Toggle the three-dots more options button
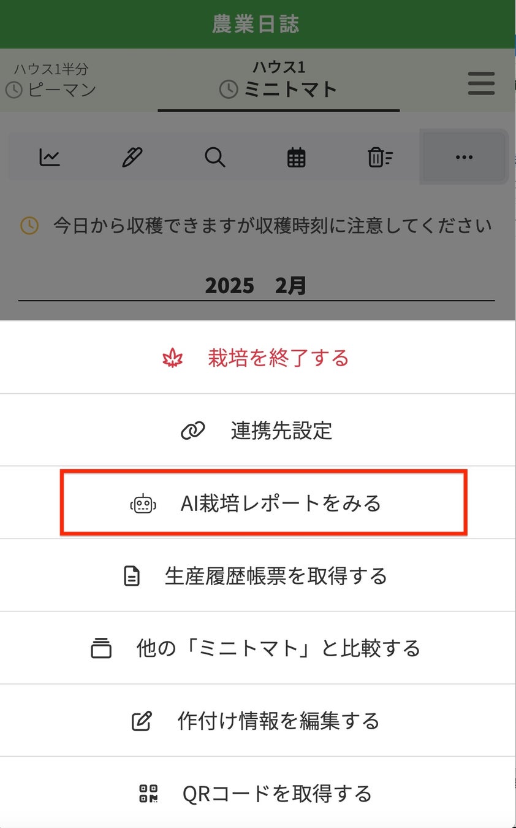 tap(464, 158)
